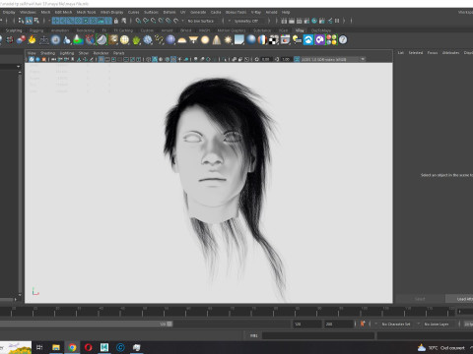Image resolution: width=473 pixels, height=354 pixels.
Task: Toggle the viewport color management icon
Action: (x=297, y=59)
